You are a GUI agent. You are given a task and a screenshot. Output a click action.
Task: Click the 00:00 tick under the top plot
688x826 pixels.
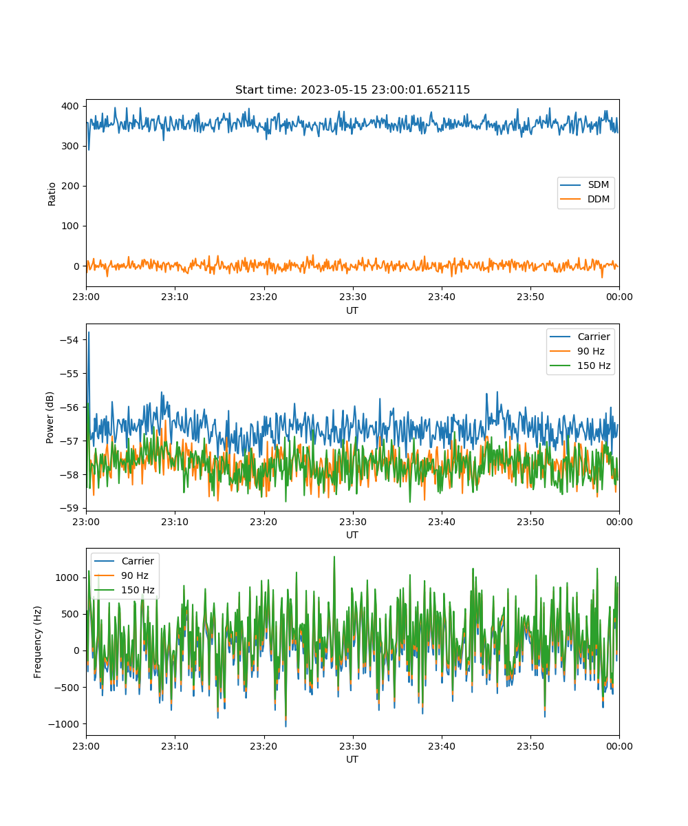(619, 297)
